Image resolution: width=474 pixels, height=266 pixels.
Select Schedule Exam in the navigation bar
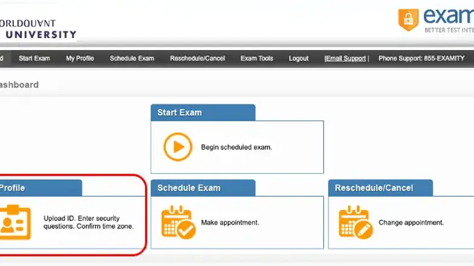(x=132, y=59)
